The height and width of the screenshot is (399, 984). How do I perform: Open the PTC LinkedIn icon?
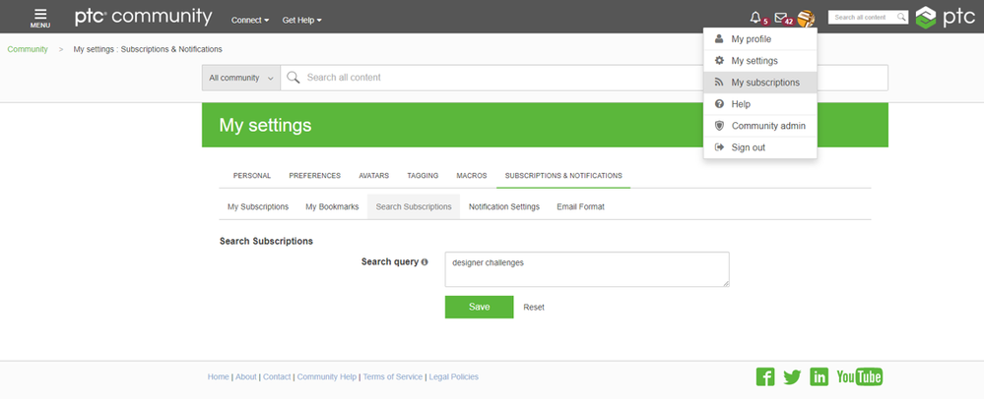(x=819, y=376)
